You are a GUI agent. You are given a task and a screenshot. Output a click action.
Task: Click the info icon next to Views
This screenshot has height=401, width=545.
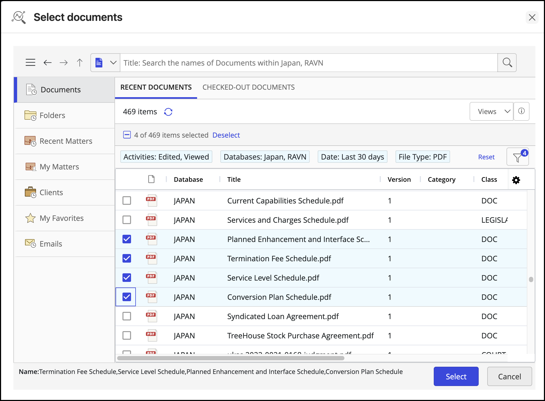[x=521, y=111]
